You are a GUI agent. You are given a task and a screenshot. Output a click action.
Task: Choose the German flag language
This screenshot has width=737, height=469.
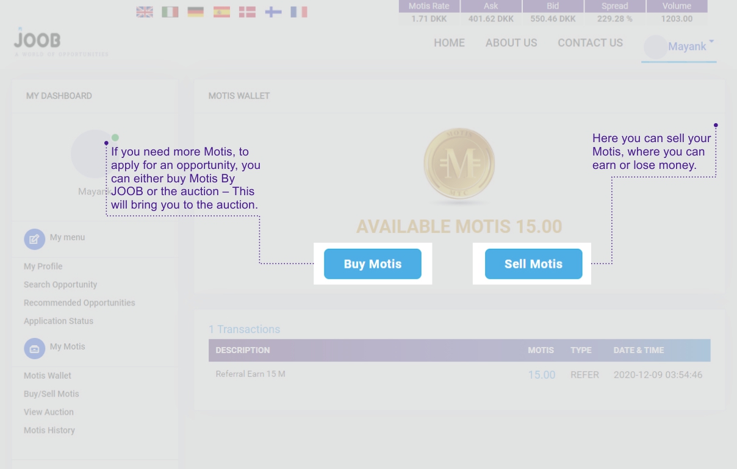(x=196, y=12)
